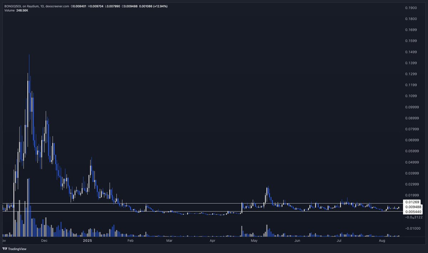
Task: Click the close price C0.009488 value
Action: 129,6
